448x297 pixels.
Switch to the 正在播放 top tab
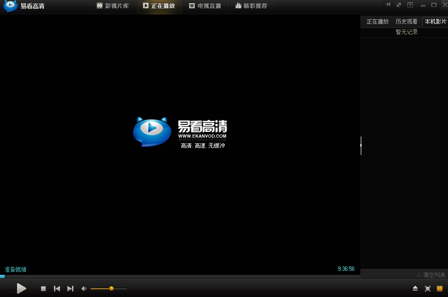pos(159,6)
